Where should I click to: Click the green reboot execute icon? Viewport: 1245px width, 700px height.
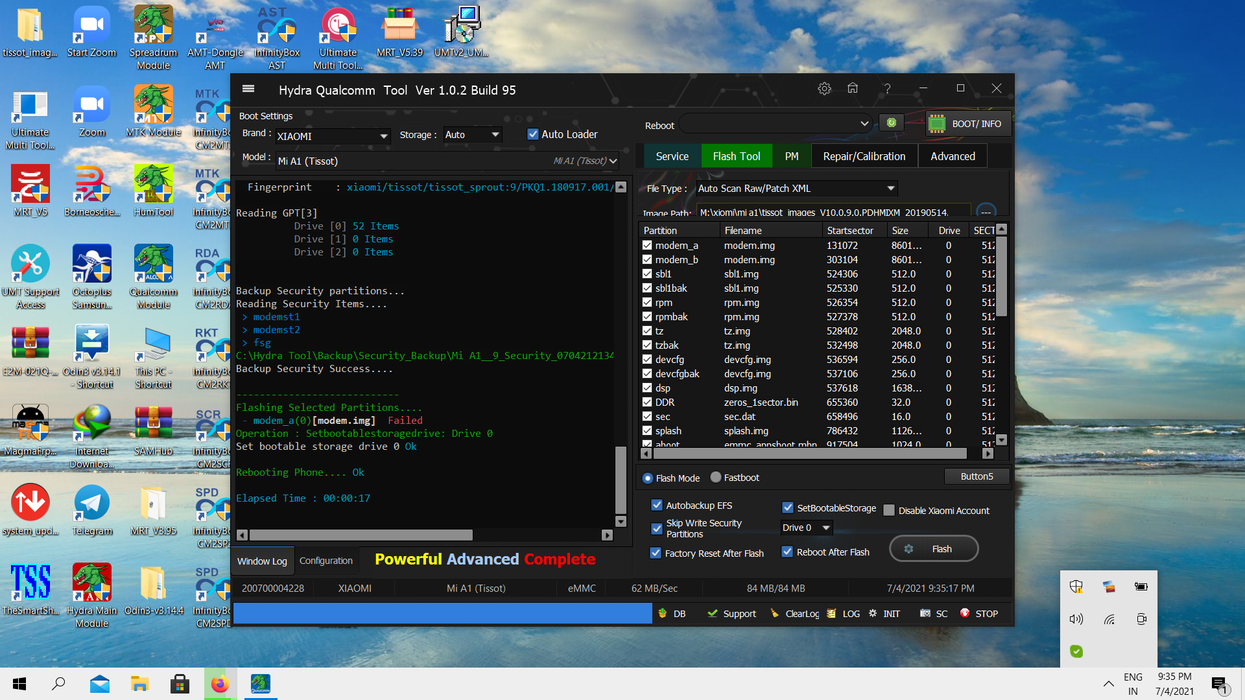click(892, 122)
